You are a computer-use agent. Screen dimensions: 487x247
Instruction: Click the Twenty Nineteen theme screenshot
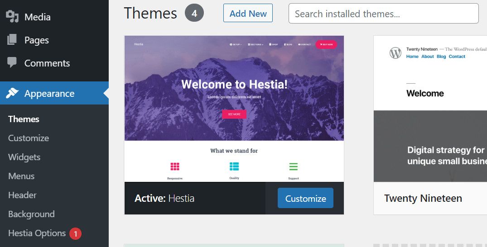(430, 109)
